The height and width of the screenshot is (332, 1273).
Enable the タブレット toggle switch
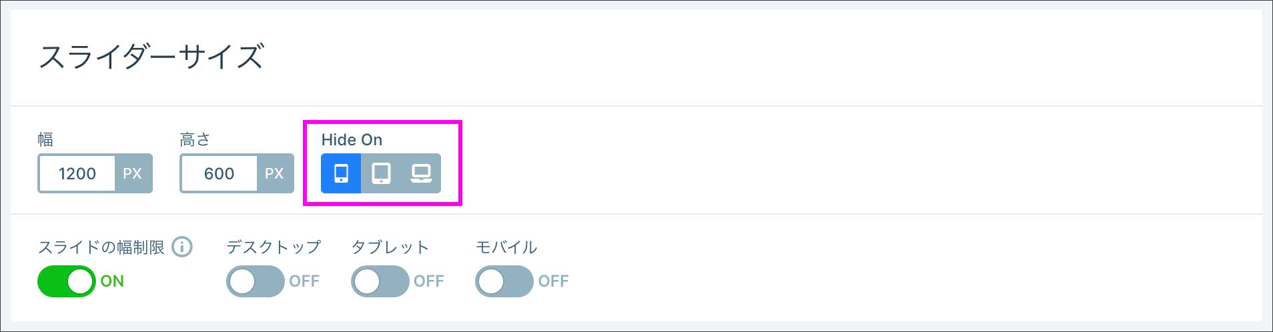[380, 281]
